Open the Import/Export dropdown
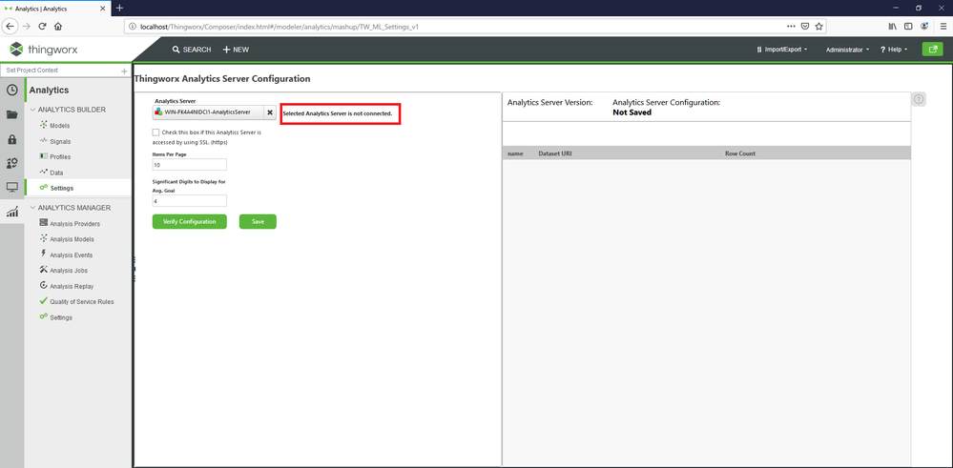This screenshot has height=468, width=953. pyautogui.click(x=781, y=50)
